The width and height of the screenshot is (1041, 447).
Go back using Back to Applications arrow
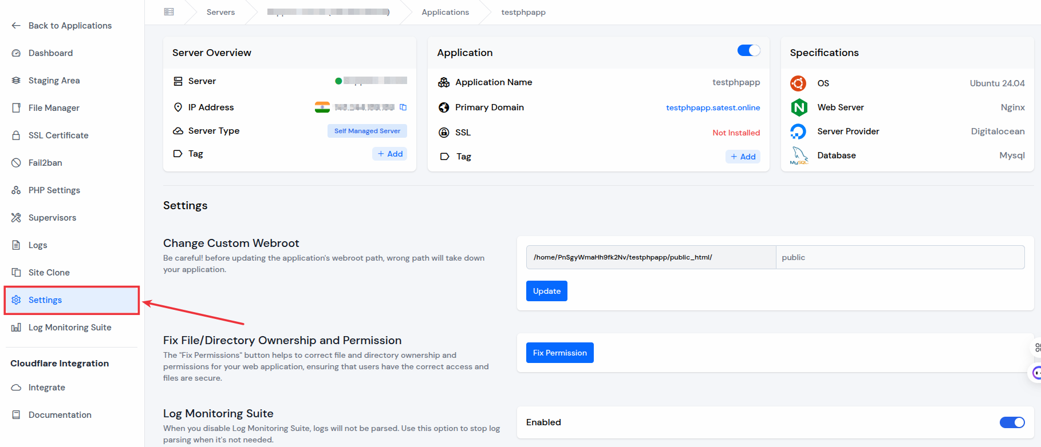(16, 26)
